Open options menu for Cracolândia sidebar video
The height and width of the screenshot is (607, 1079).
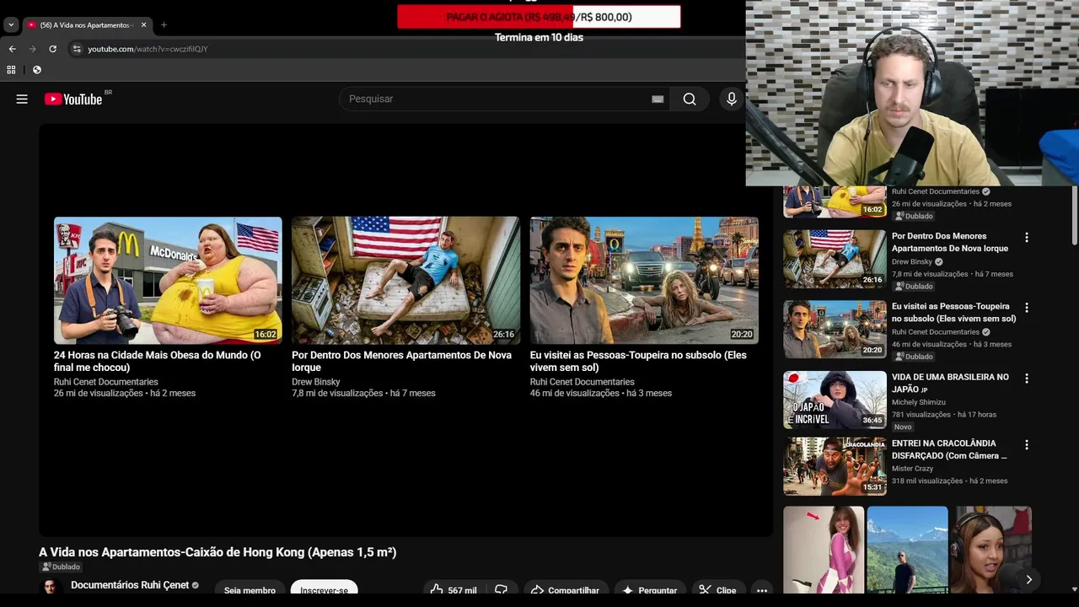pyautogui.click(x=1026, y=444)
